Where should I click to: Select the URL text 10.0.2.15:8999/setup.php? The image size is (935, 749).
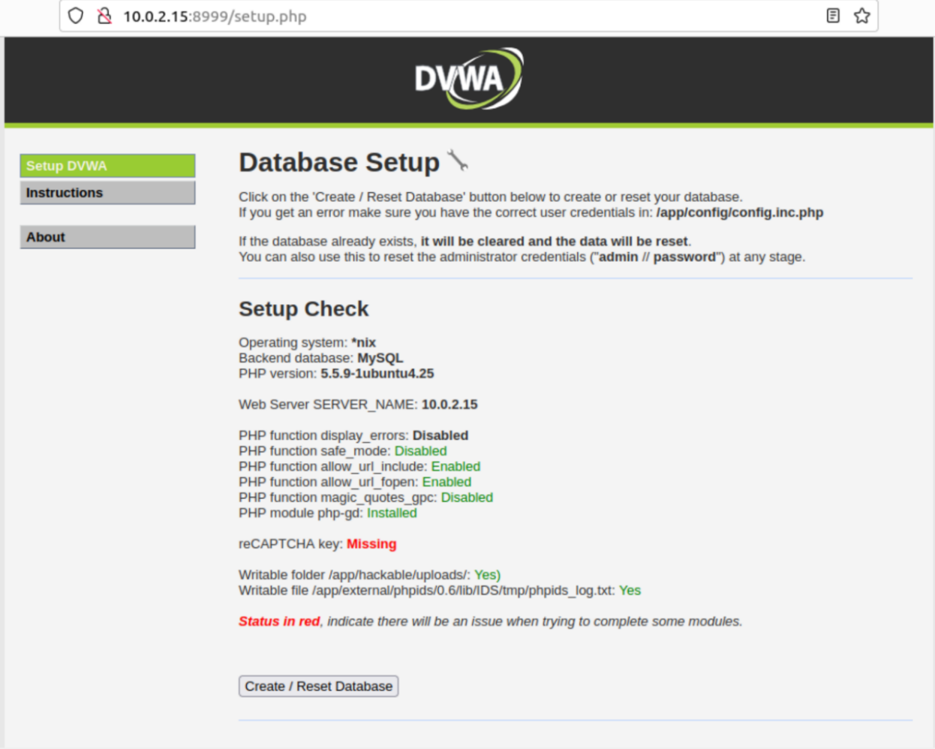(215, 16)
